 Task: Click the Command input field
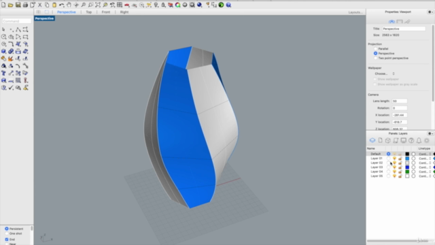pos(16,21)
